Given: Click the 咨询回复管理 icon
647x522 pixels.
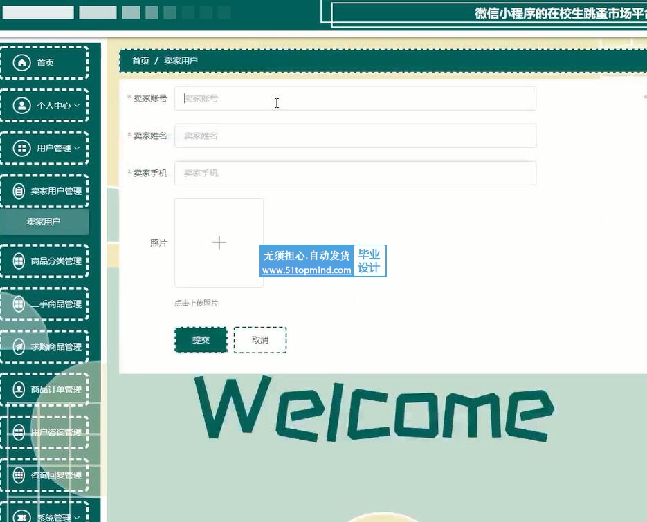Looking at the screenshot, I should click(x=19, y=476).
